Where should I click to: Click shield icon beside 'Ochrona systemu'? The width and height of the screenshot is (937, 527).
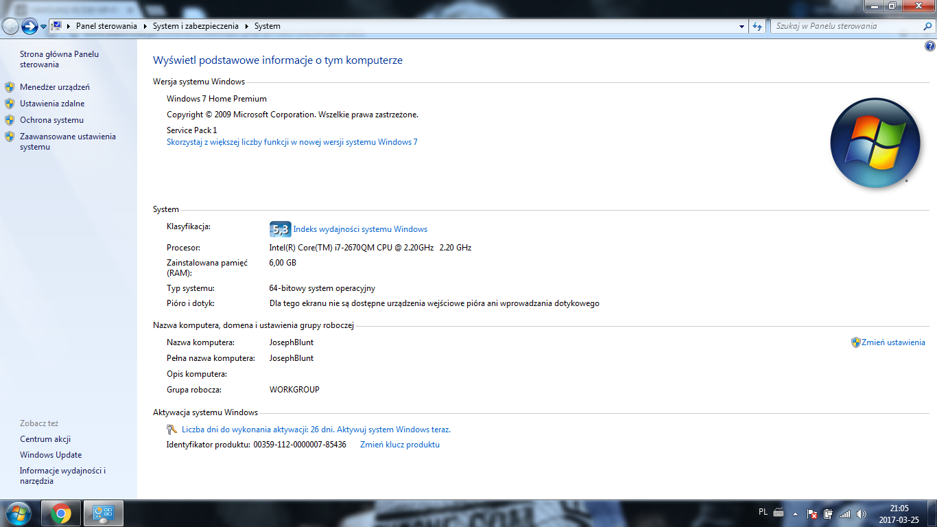click(10, 120)
